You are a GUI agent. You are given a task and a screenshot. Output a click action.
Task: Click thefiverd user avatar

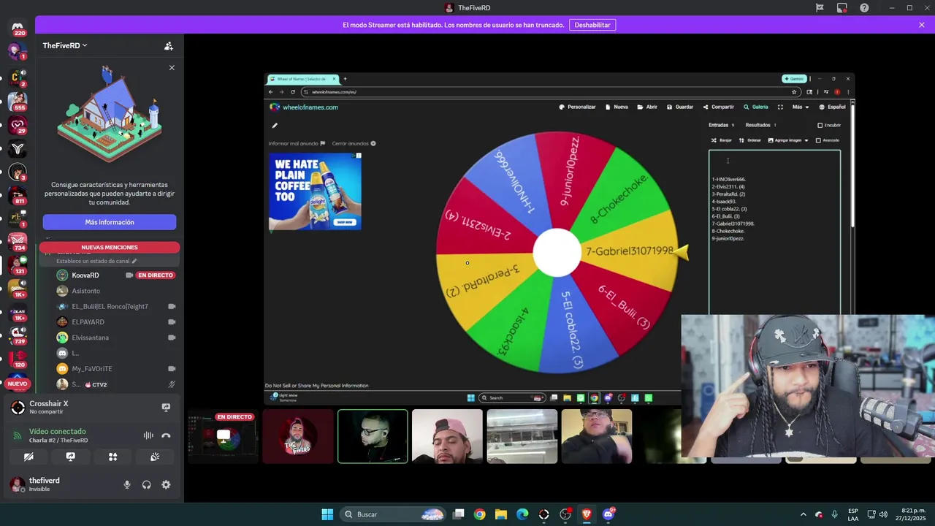[x=17, y=484]
